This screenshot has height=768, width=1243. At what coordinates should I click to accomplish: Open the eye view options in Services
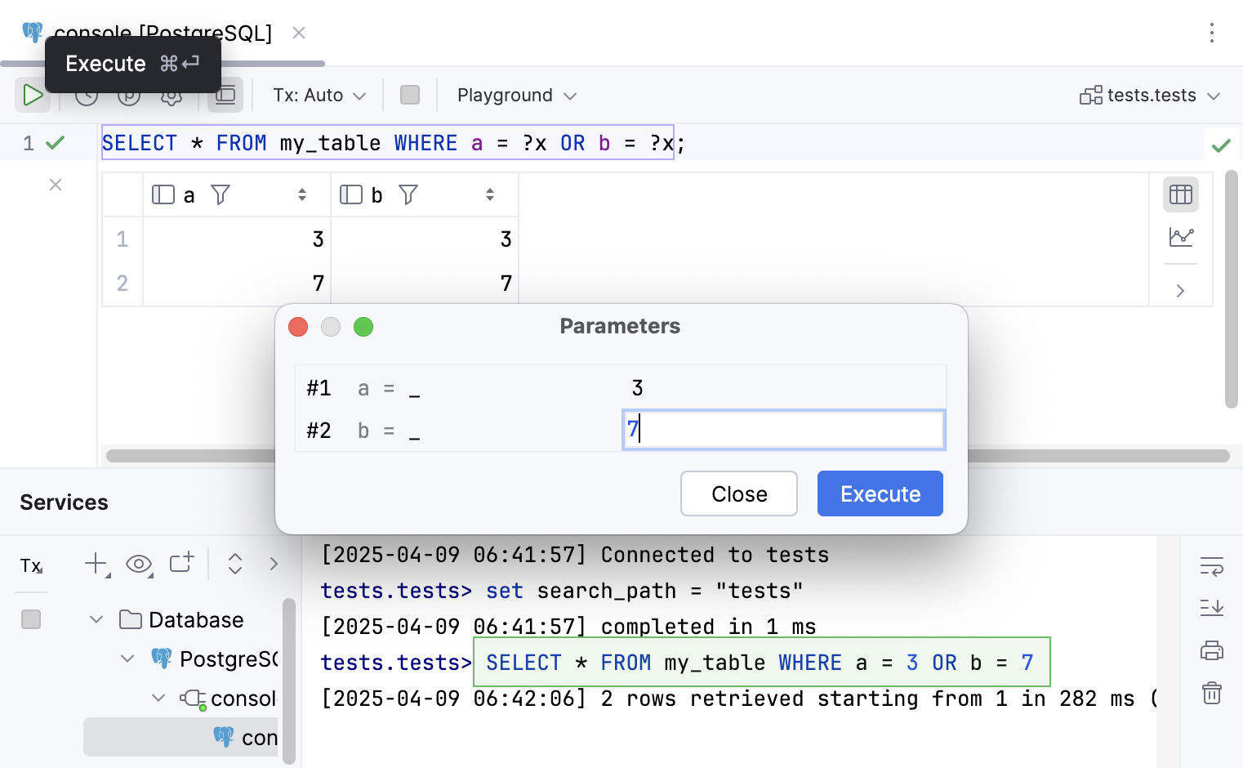(x=139, y=565)
